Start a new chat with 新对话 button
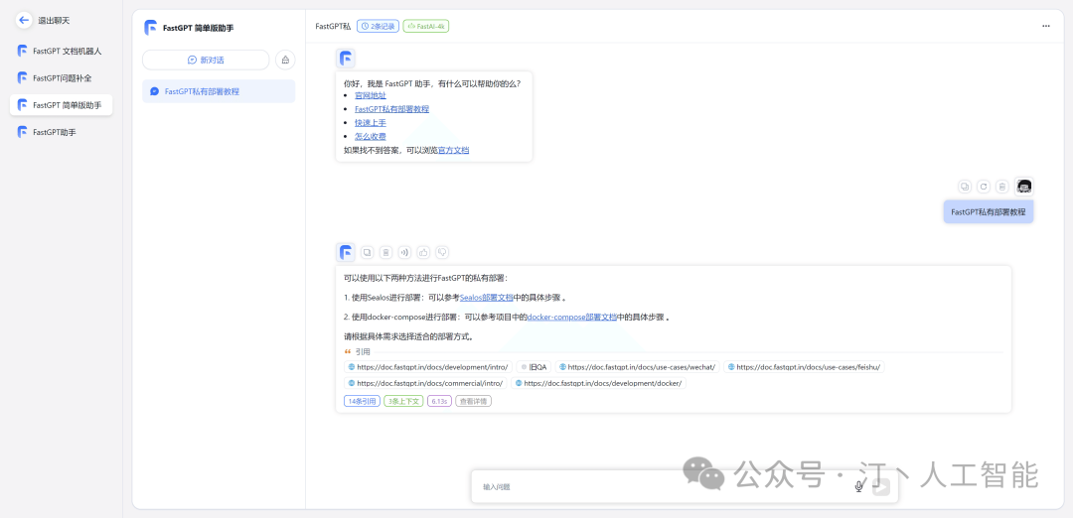The width and height of the screenshot is (1073, 518). (206, 60)
